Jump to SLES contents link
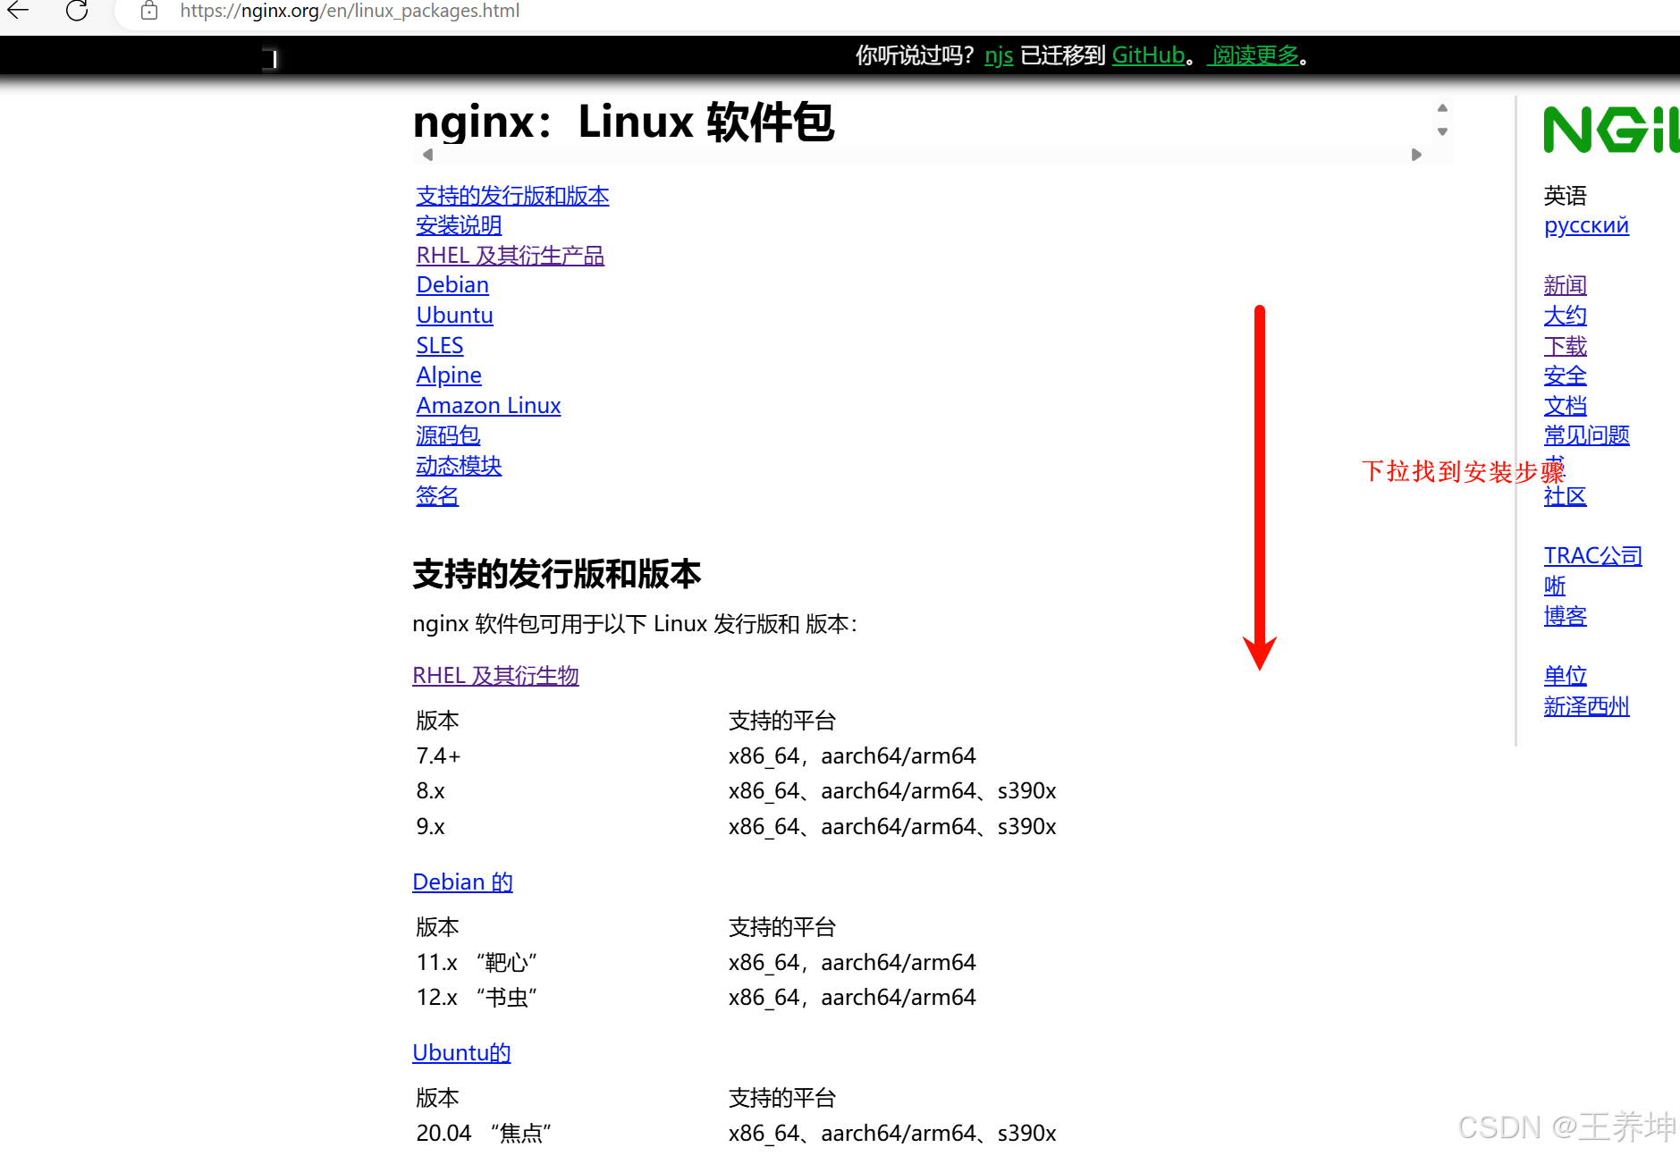This screenshot has height=1156, width=1680. point(439,345)
